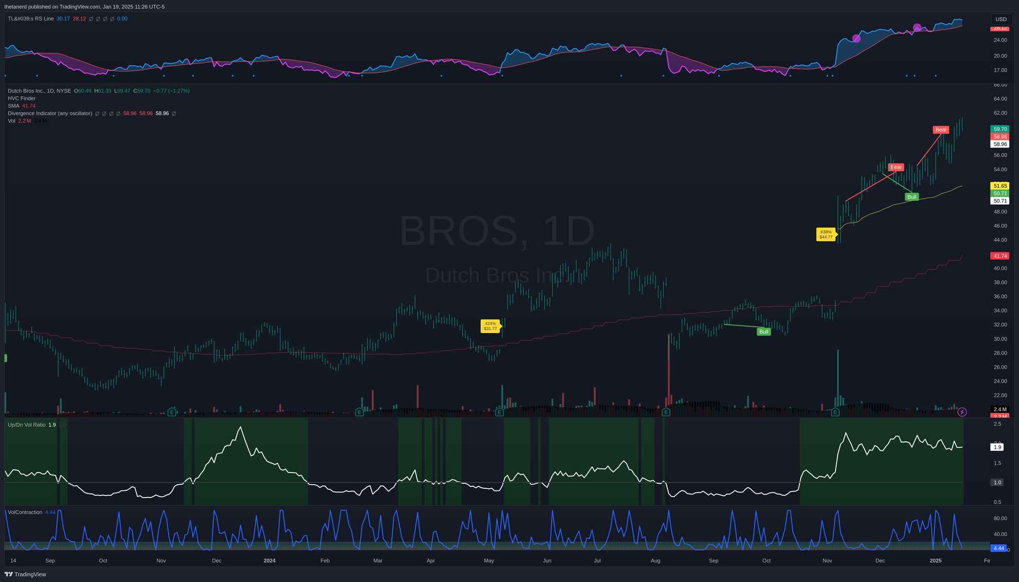Click the gray 1.0 ratio level tag
1019x582 pixels.
click(997, 482)
